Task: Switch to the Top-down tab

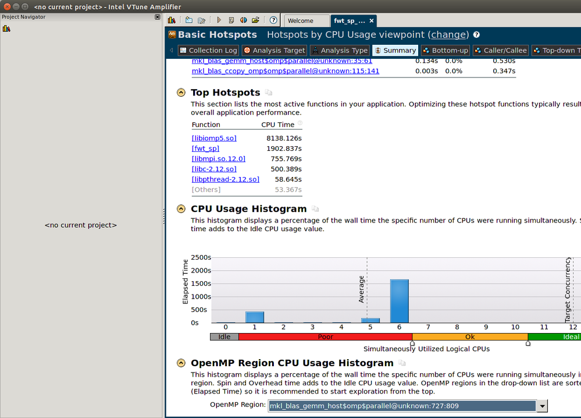Action: pos(556,50)
